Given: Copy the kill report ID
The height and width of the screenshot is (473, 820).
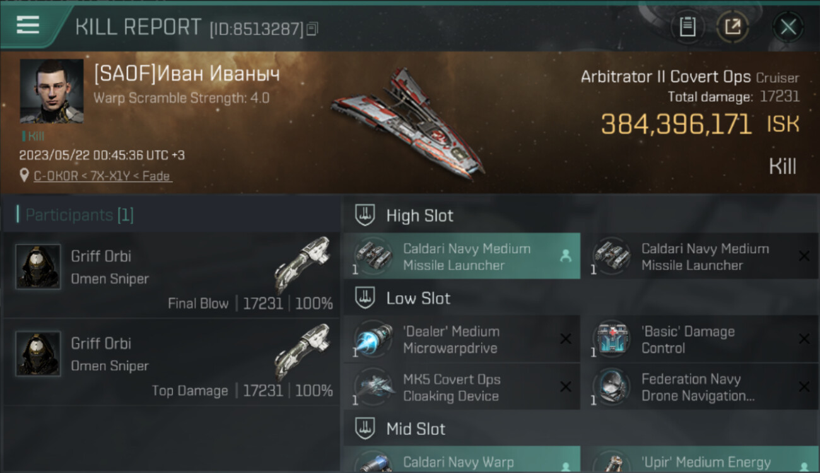Looking at the screenshot, I should click(313, 28).
